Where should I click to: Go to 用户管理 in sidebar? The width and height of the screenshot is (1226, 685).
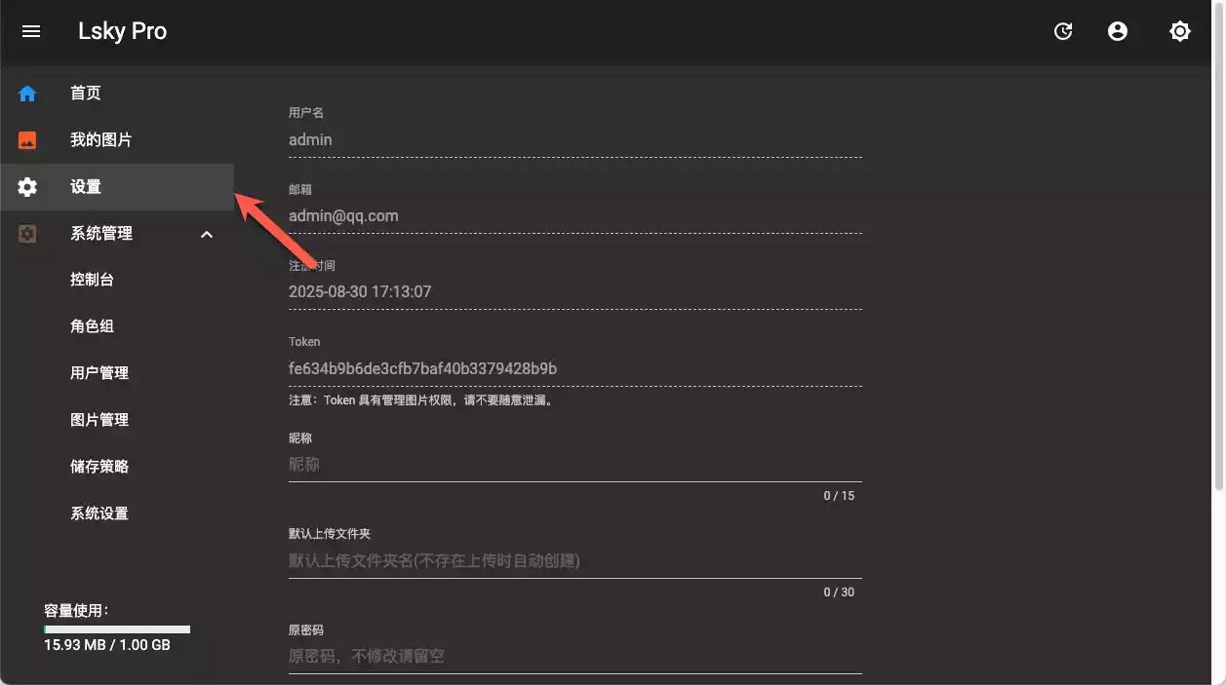point(99,373)
